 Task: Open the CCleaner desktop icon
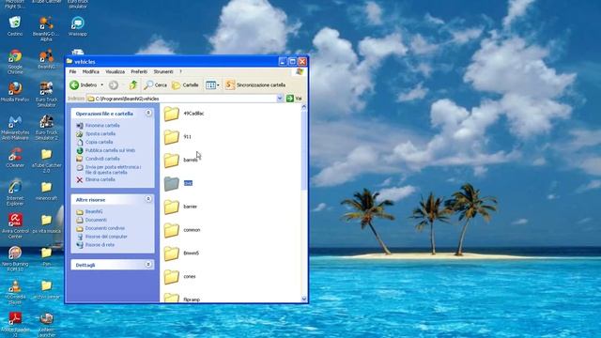point(15,158)
